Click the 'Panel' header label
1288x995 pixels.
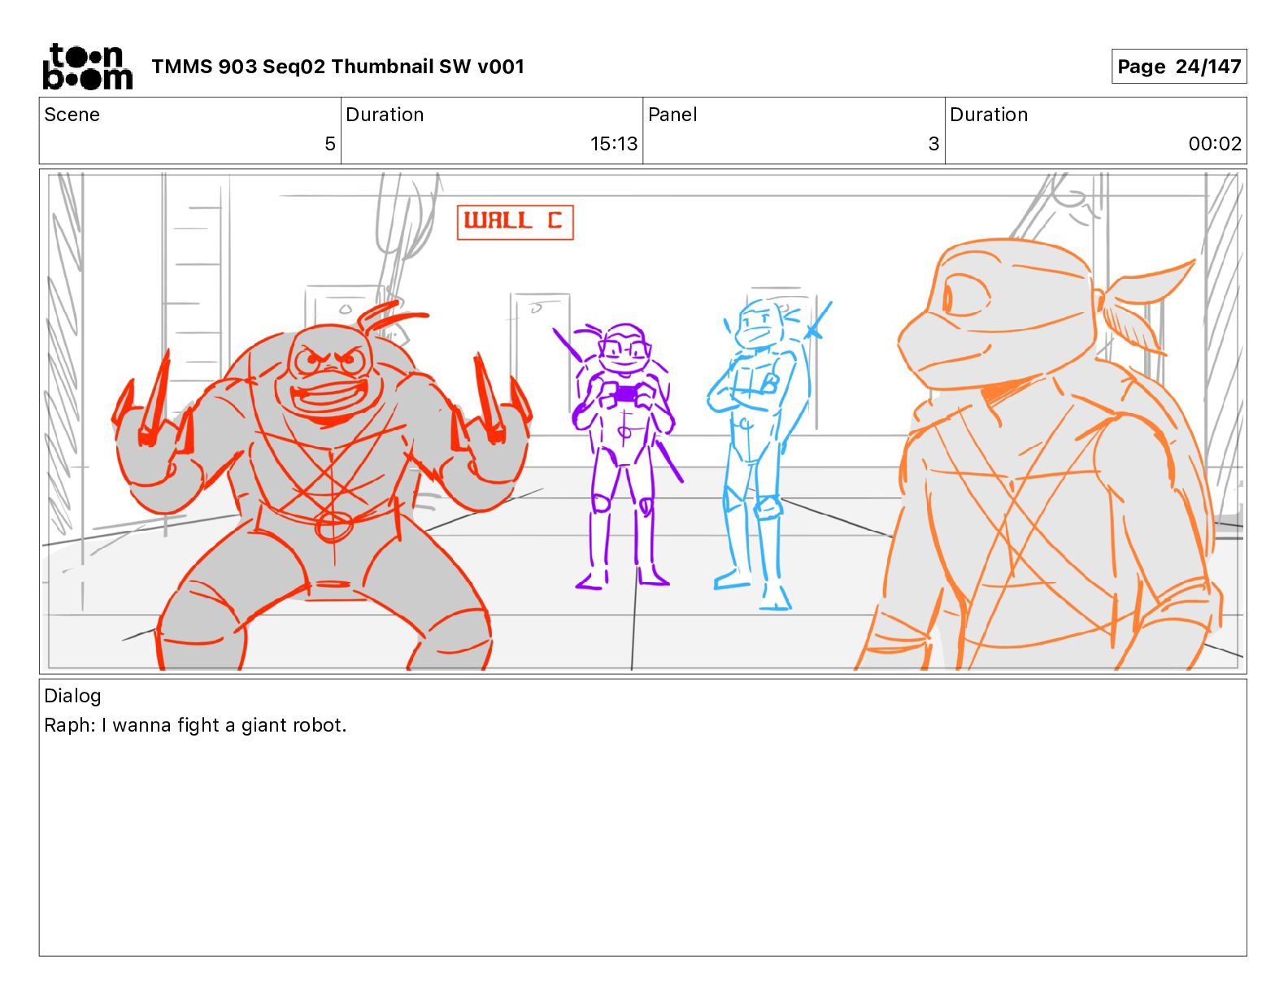(672, 115)
